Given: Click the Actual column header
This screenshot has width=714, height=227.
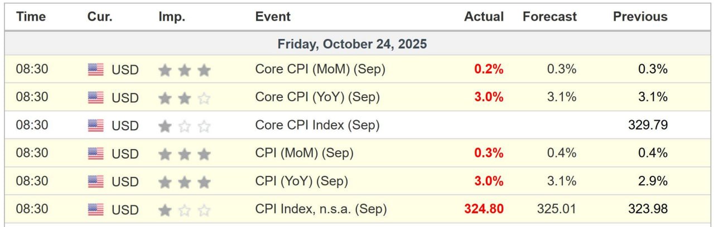Looking at the screenshot, I should pyautogui.click(x=484, y=17).
